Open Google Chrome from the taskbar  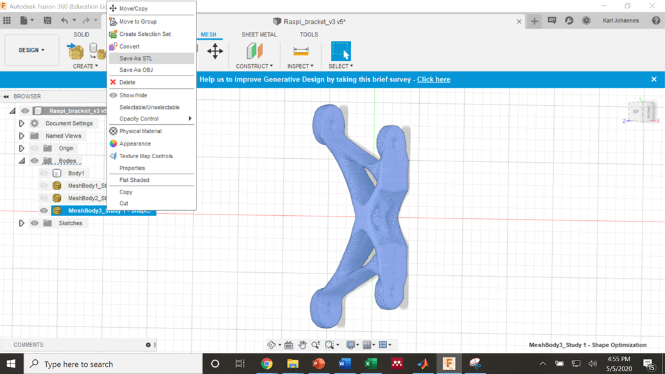point(266,363)
